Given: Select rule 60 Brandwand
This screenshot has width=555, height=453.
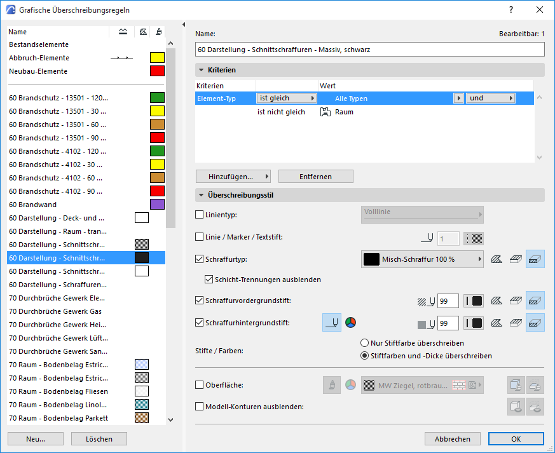Looking at the screenshot, I should pyautogui.click(x=86, y=205).
